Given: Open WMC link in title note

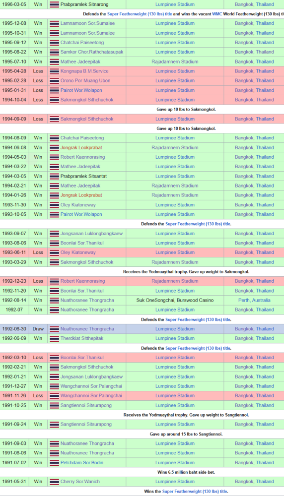Looking at the screenshot, I should click(x=217, y=14).
